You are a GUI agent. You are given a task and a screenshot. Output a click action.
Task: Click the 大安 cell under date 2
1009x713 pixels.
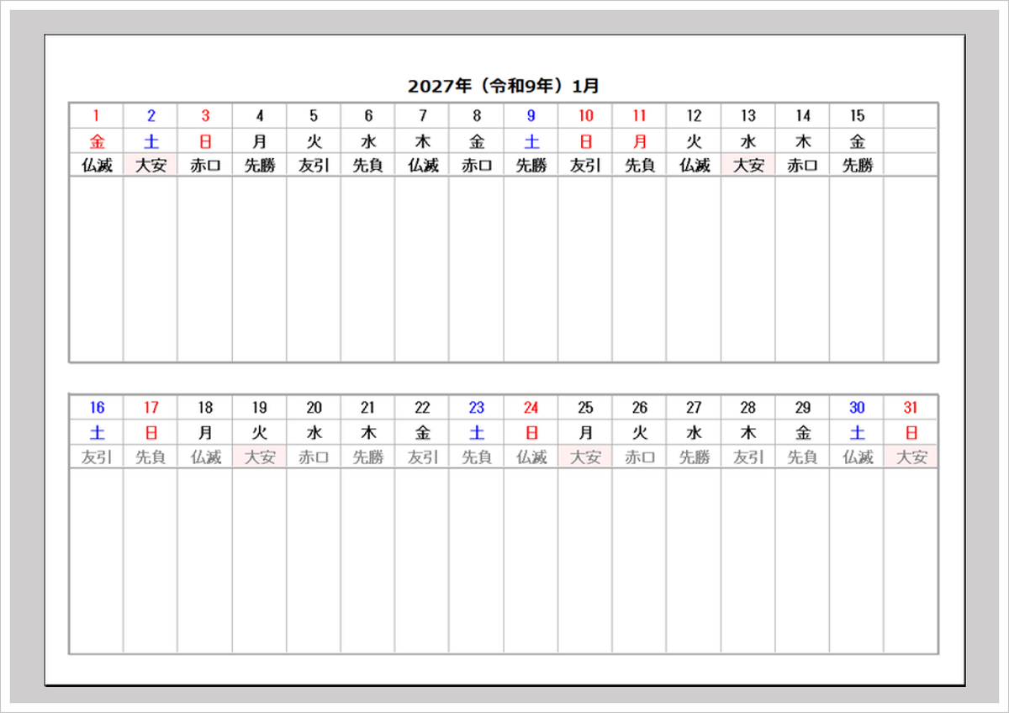[151, 166]
